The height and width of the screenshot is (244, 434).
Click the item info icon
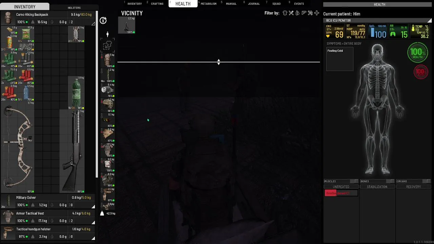pyautogui.click(x=103, y=21)
